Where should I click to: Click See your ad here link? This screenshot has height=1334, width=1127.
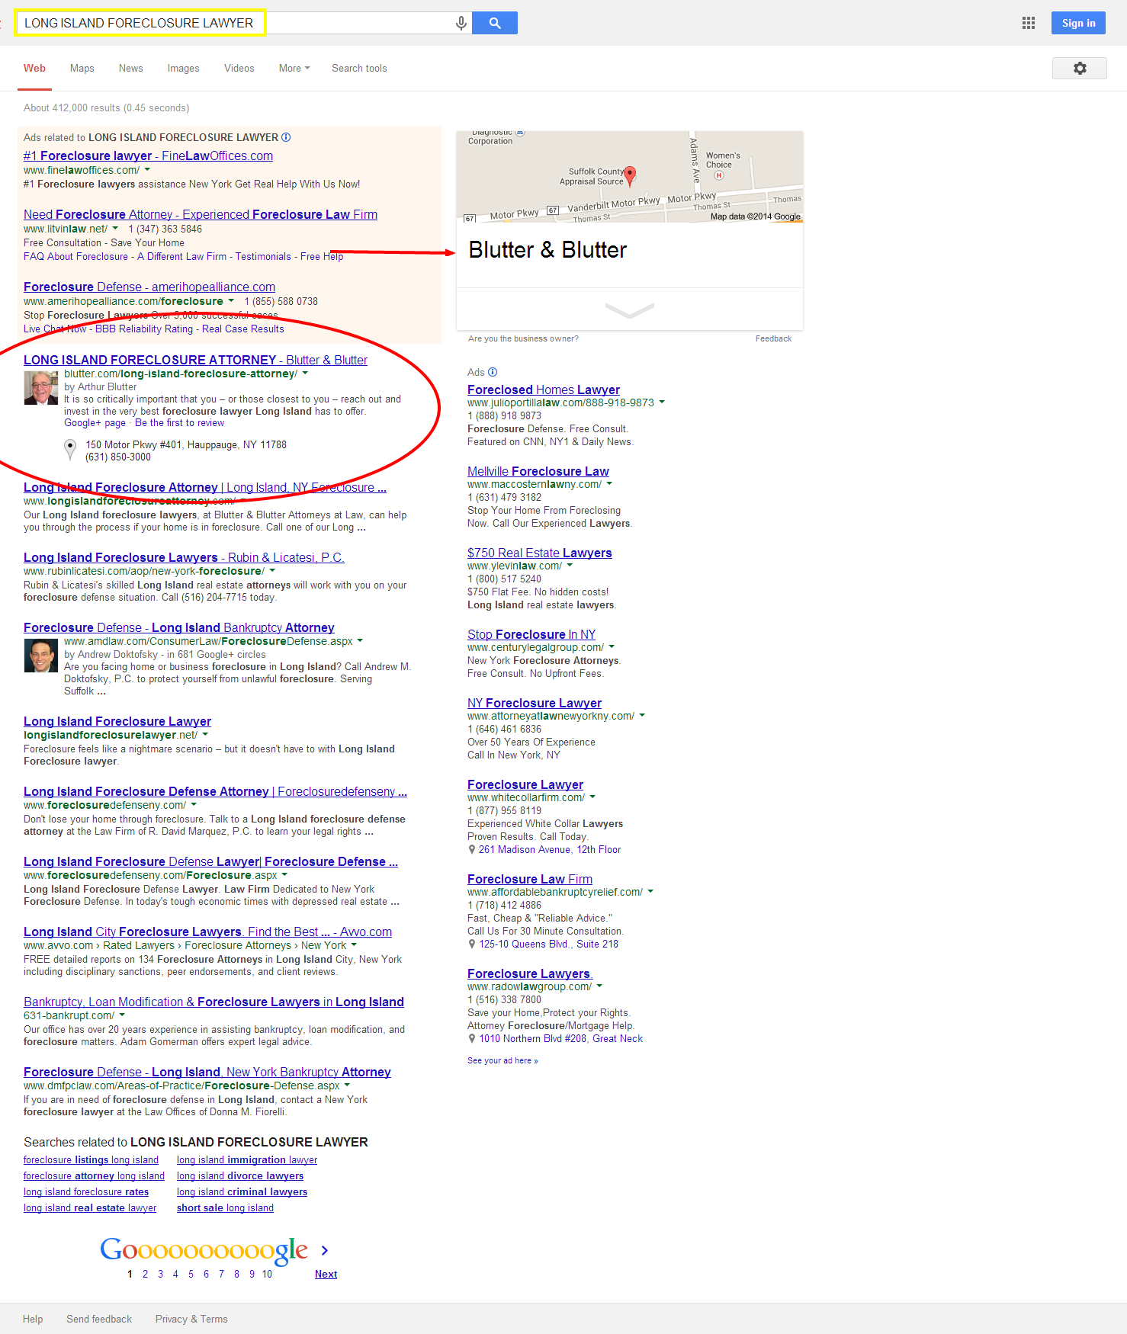pyautogui.click(x=502, y=1060)
